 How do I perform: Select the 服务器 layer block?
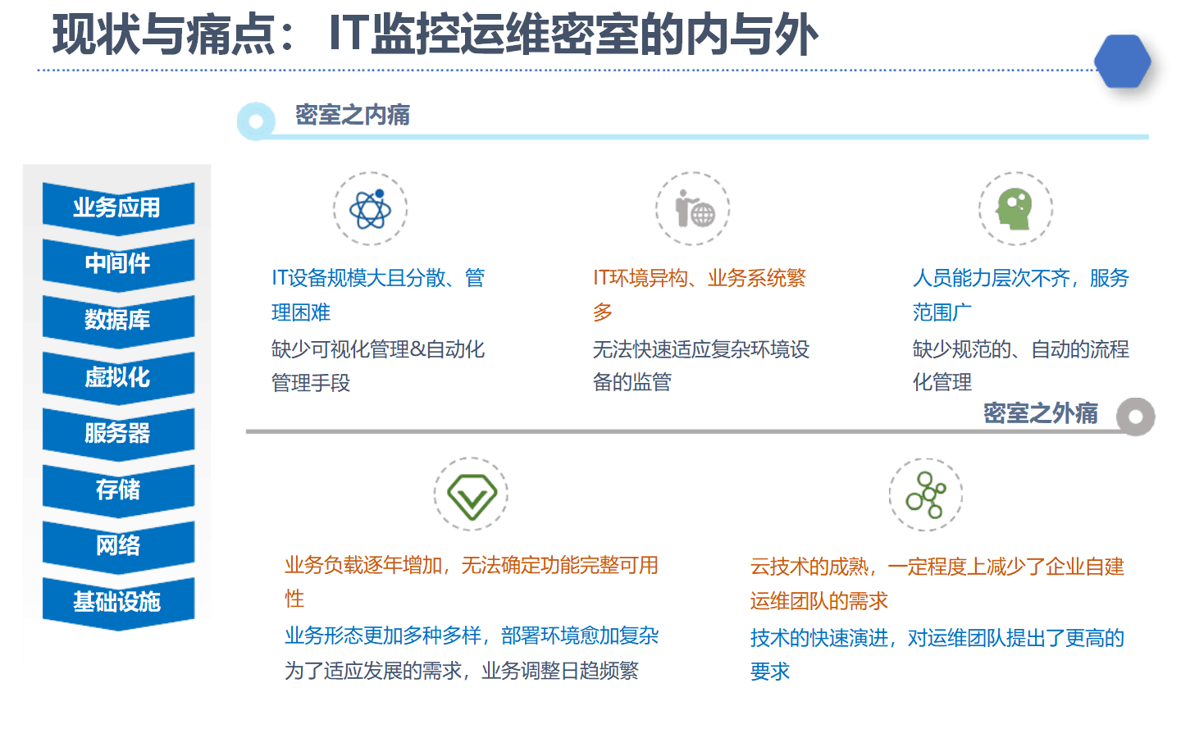point(118,433)
